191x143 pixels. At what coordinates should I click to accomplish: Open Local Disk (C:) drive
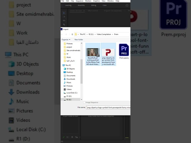tap(70, 93)
